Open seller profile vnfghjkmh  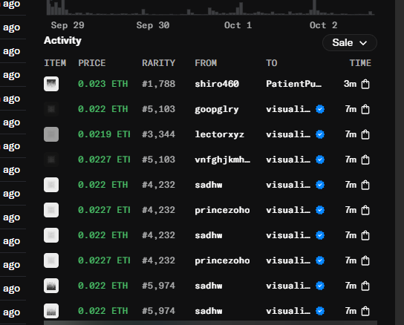point(222,160)
